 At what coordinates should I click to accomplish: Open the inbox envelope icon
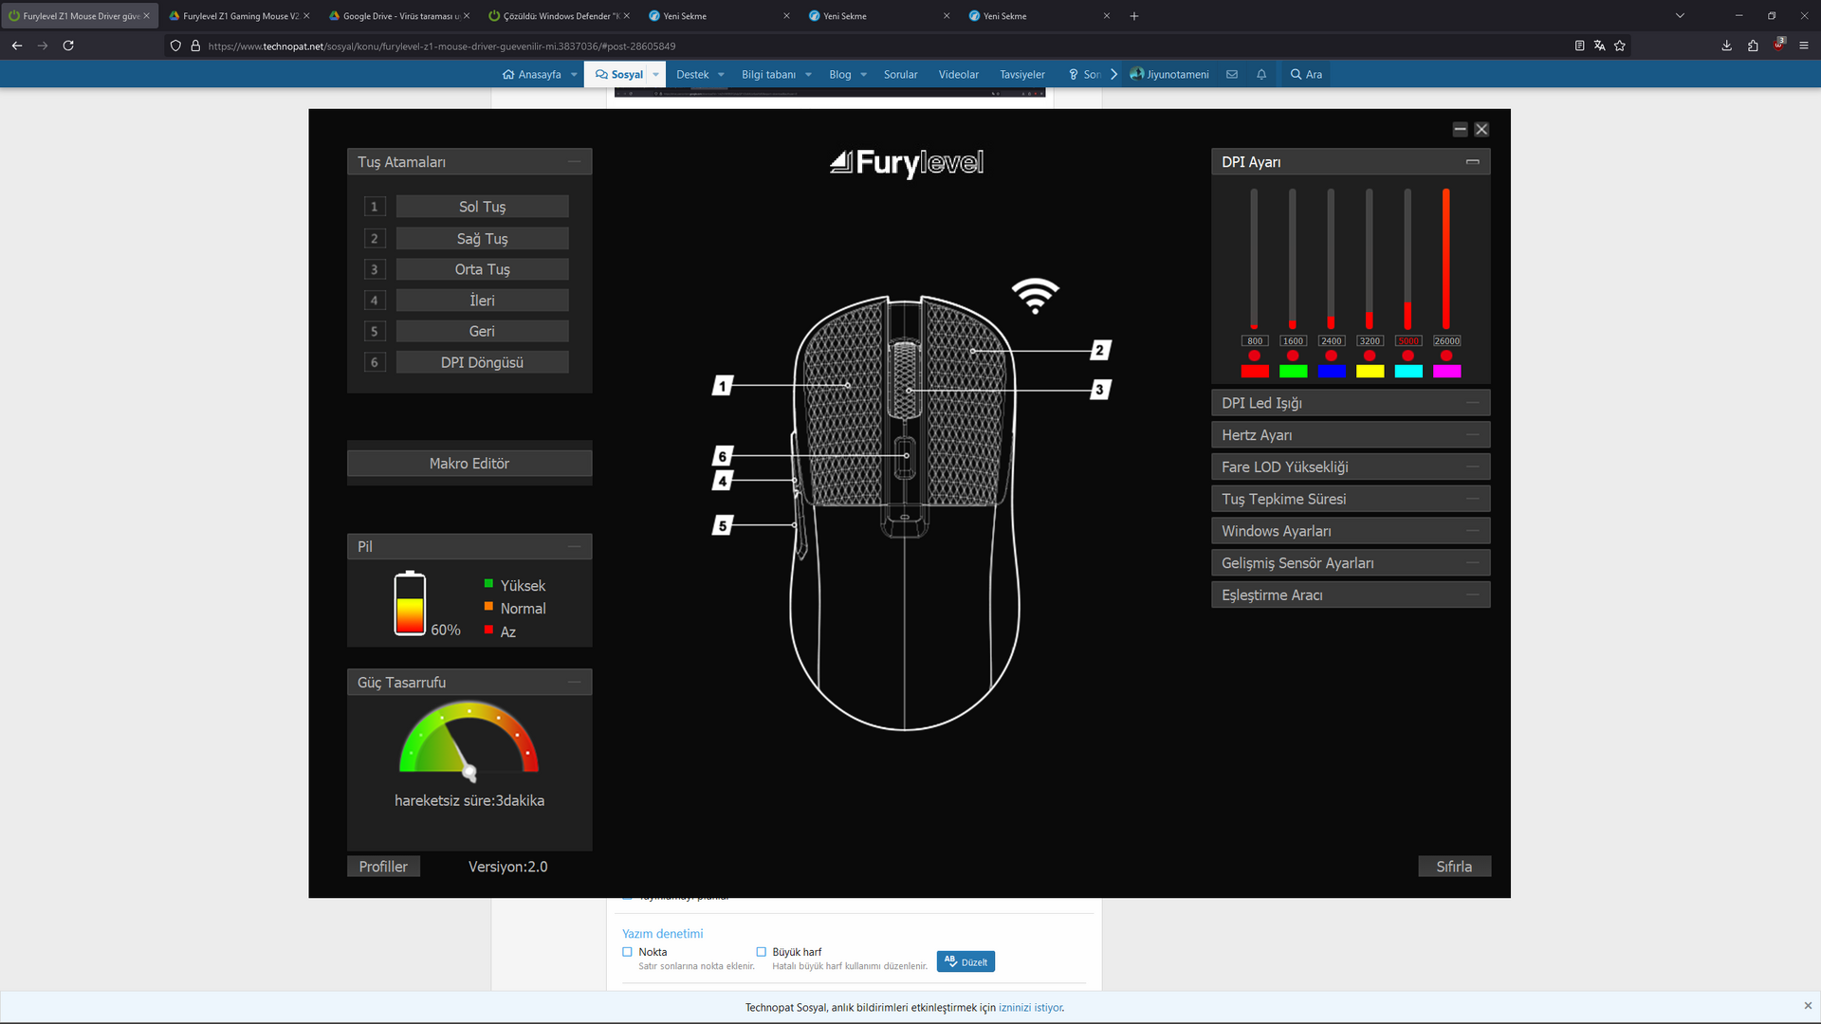pos(1231,75)
